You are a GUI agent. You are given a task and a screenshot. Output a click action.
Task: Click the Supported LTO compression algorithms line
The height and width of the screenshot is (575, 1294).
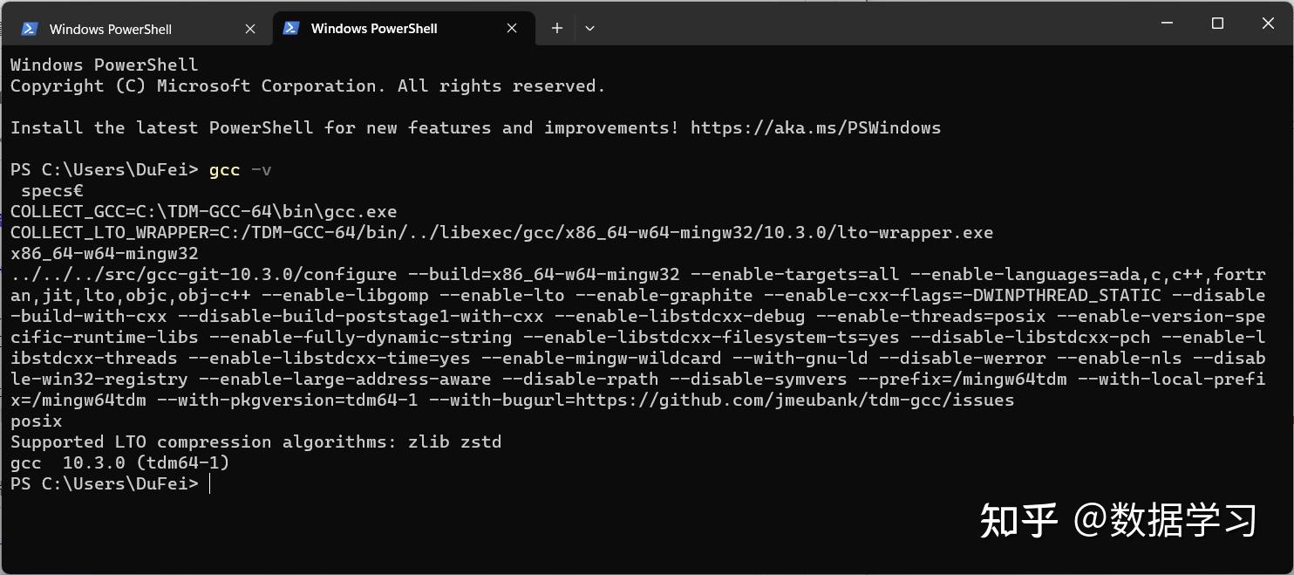(x=256, y=442)
